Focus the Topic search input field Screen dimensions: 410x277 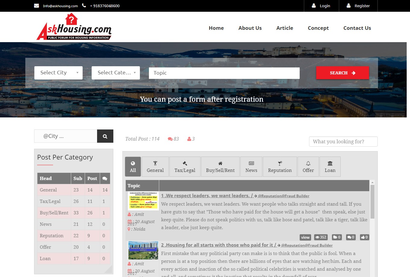pyautogui.click(x=224, y=73)
